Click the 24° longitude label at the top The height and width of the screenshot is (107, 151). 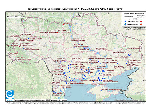tap(26, 13)
